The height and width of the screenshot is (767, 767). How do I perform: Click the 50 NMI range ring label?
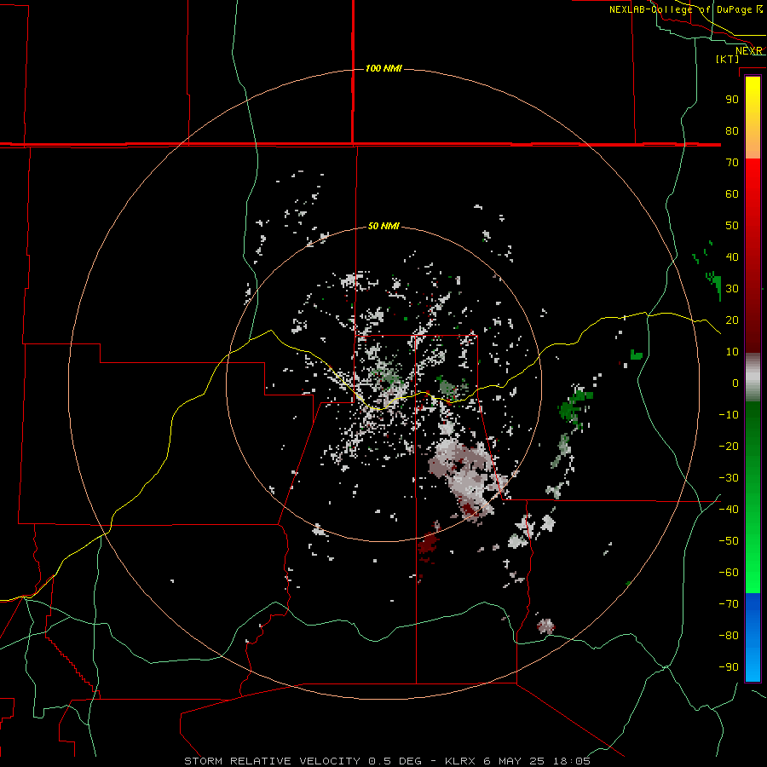pos(383,226)
